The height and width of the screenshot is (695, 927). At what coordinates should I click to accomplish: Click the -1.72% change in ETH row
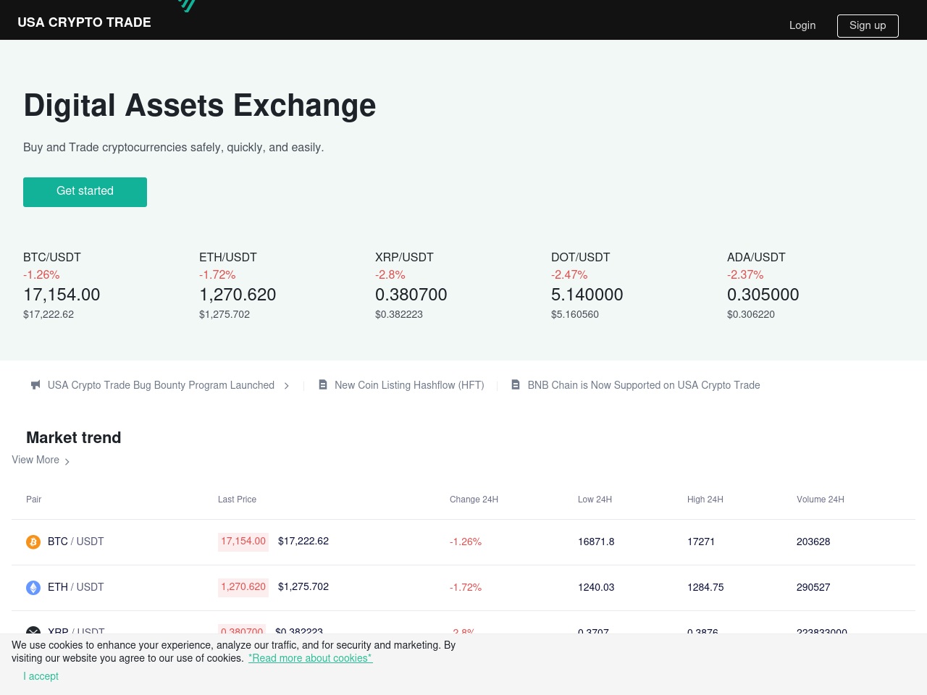[x=466, y=587]
